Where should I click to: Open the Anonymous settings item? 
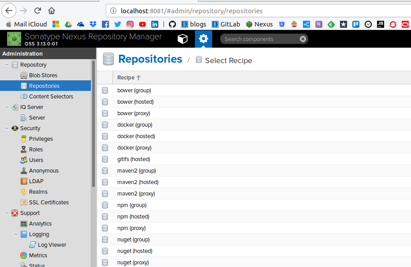point(45,171)
